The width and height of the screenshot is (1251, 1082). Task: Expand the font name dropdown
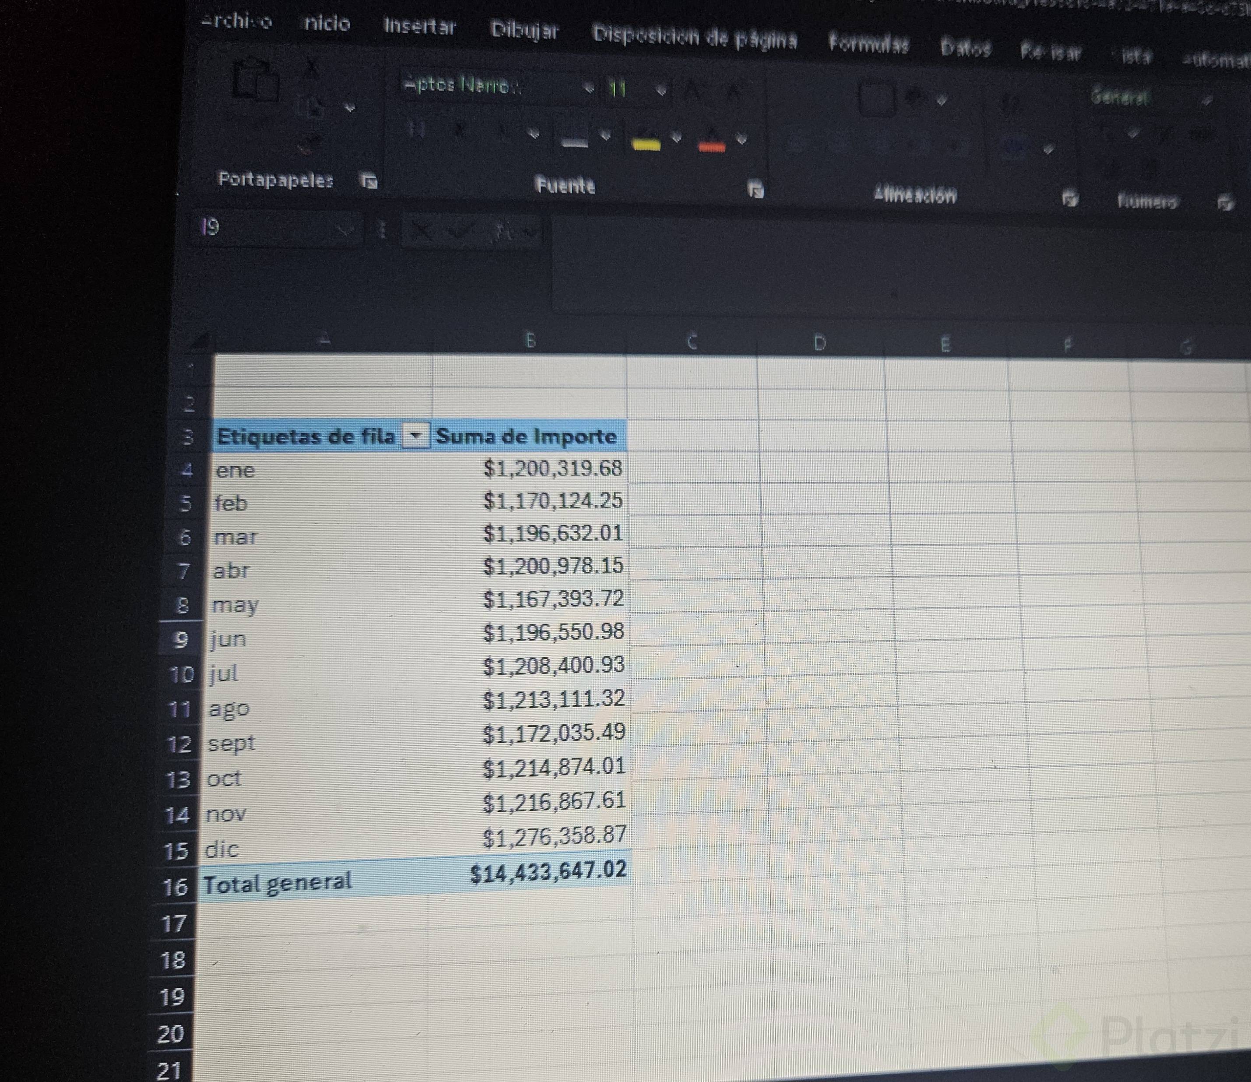click(x=589, y=89)
